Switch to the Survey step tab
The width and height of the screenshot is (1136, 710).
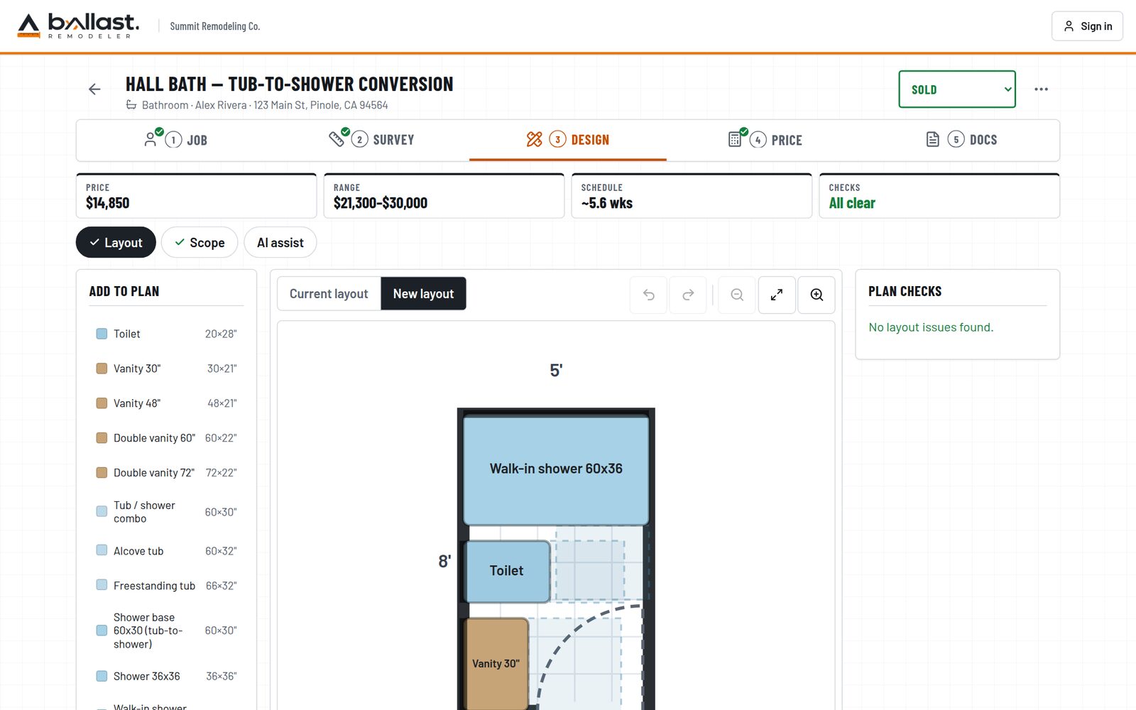[371, 140]
